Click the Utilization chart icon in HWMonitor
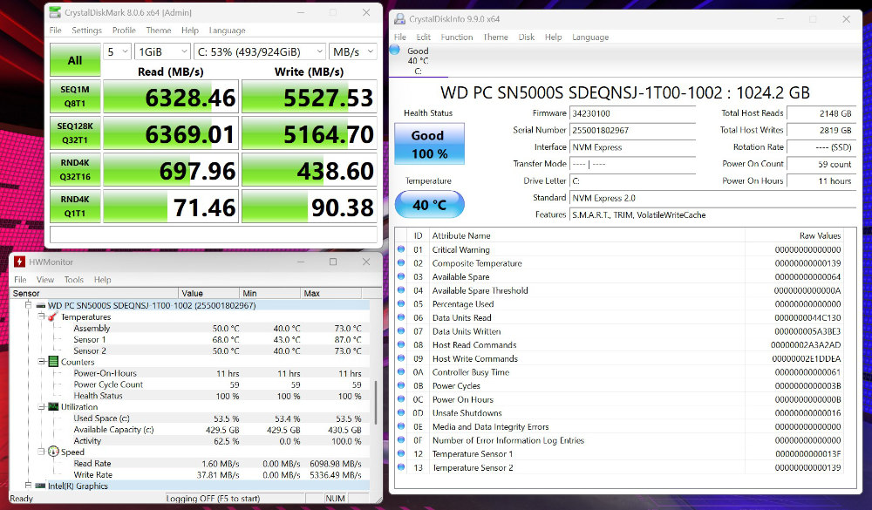The image size is (872, 510). pyautogui.click(x=53, y=406)
